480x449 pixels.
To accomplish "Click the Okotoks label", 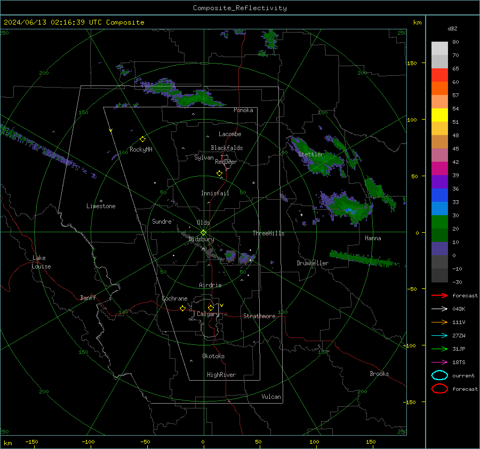I will pyautogui.click(x=213, y=356).
